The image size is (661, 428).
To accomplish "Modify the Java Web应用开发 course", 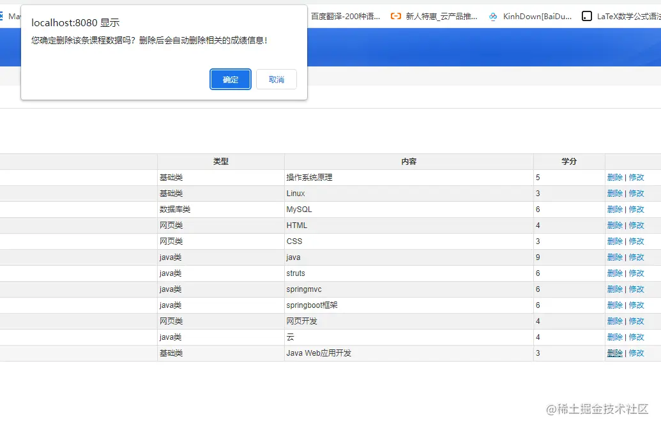I will (x=636, y=353).
